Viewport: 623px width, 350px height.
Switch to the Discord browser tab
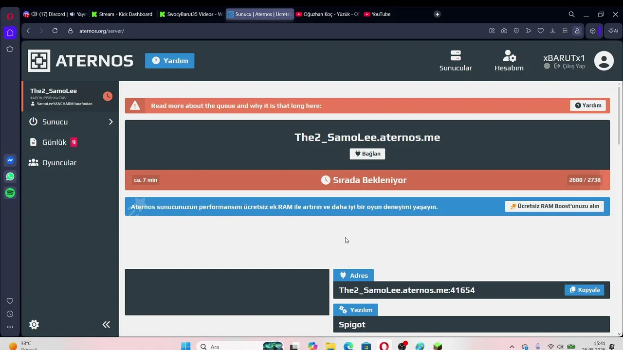click(56, 14)
